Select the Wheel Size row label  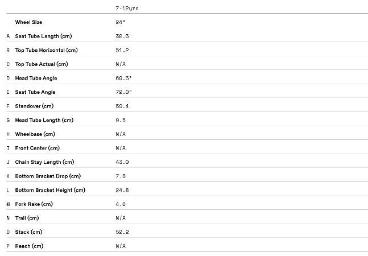click(x=29, y=22)
